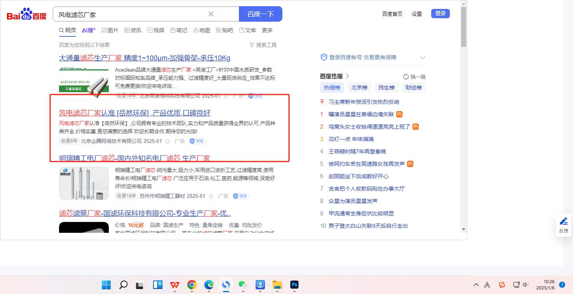Open Google Chrome from taskbar
Image resolution: width=573 pixels, height=294 pixels.
[x=192, y=285]
